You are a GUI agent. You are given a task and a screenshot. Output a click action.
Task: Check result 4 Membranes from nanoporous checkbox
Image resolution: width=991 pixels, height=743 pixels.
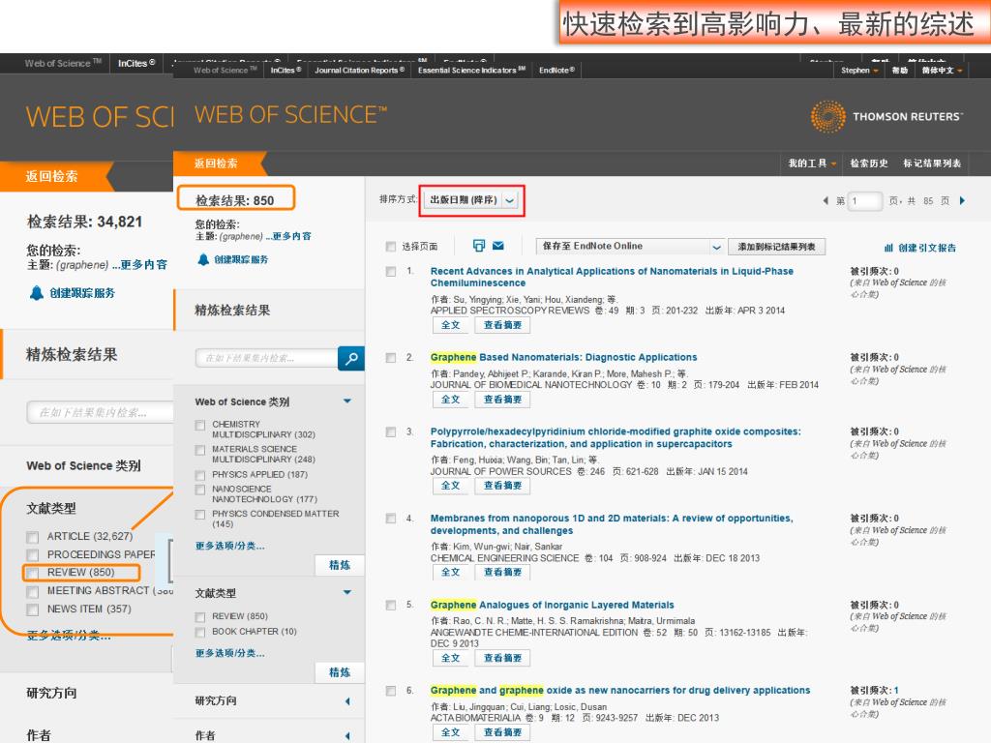391,519
